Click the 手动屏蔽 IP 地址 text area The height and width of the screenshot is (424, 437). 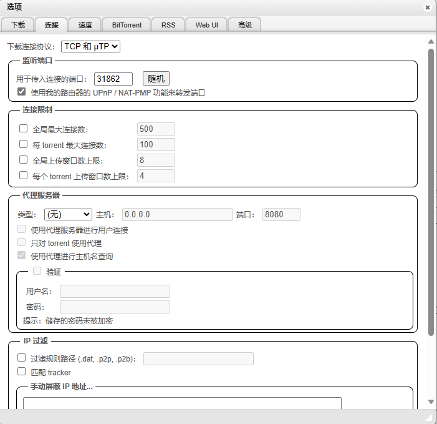pos(182,403)
